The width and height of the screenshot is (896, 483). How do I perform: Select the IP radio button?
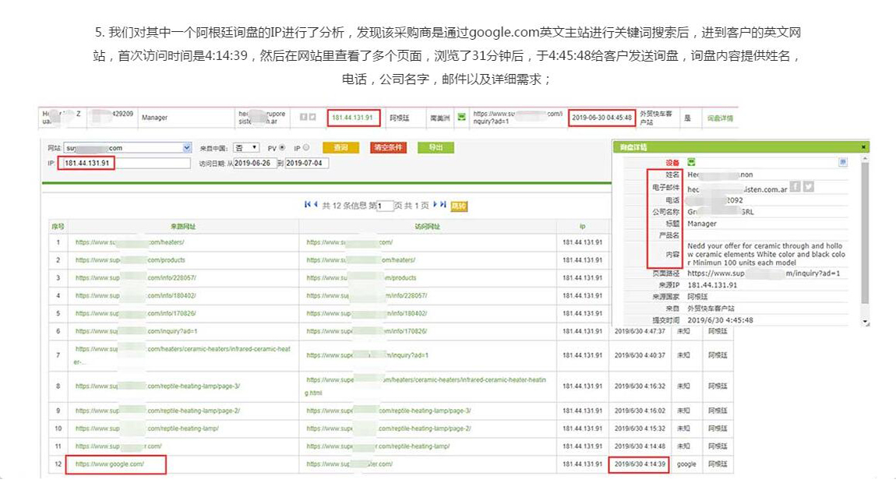(305, 147)
